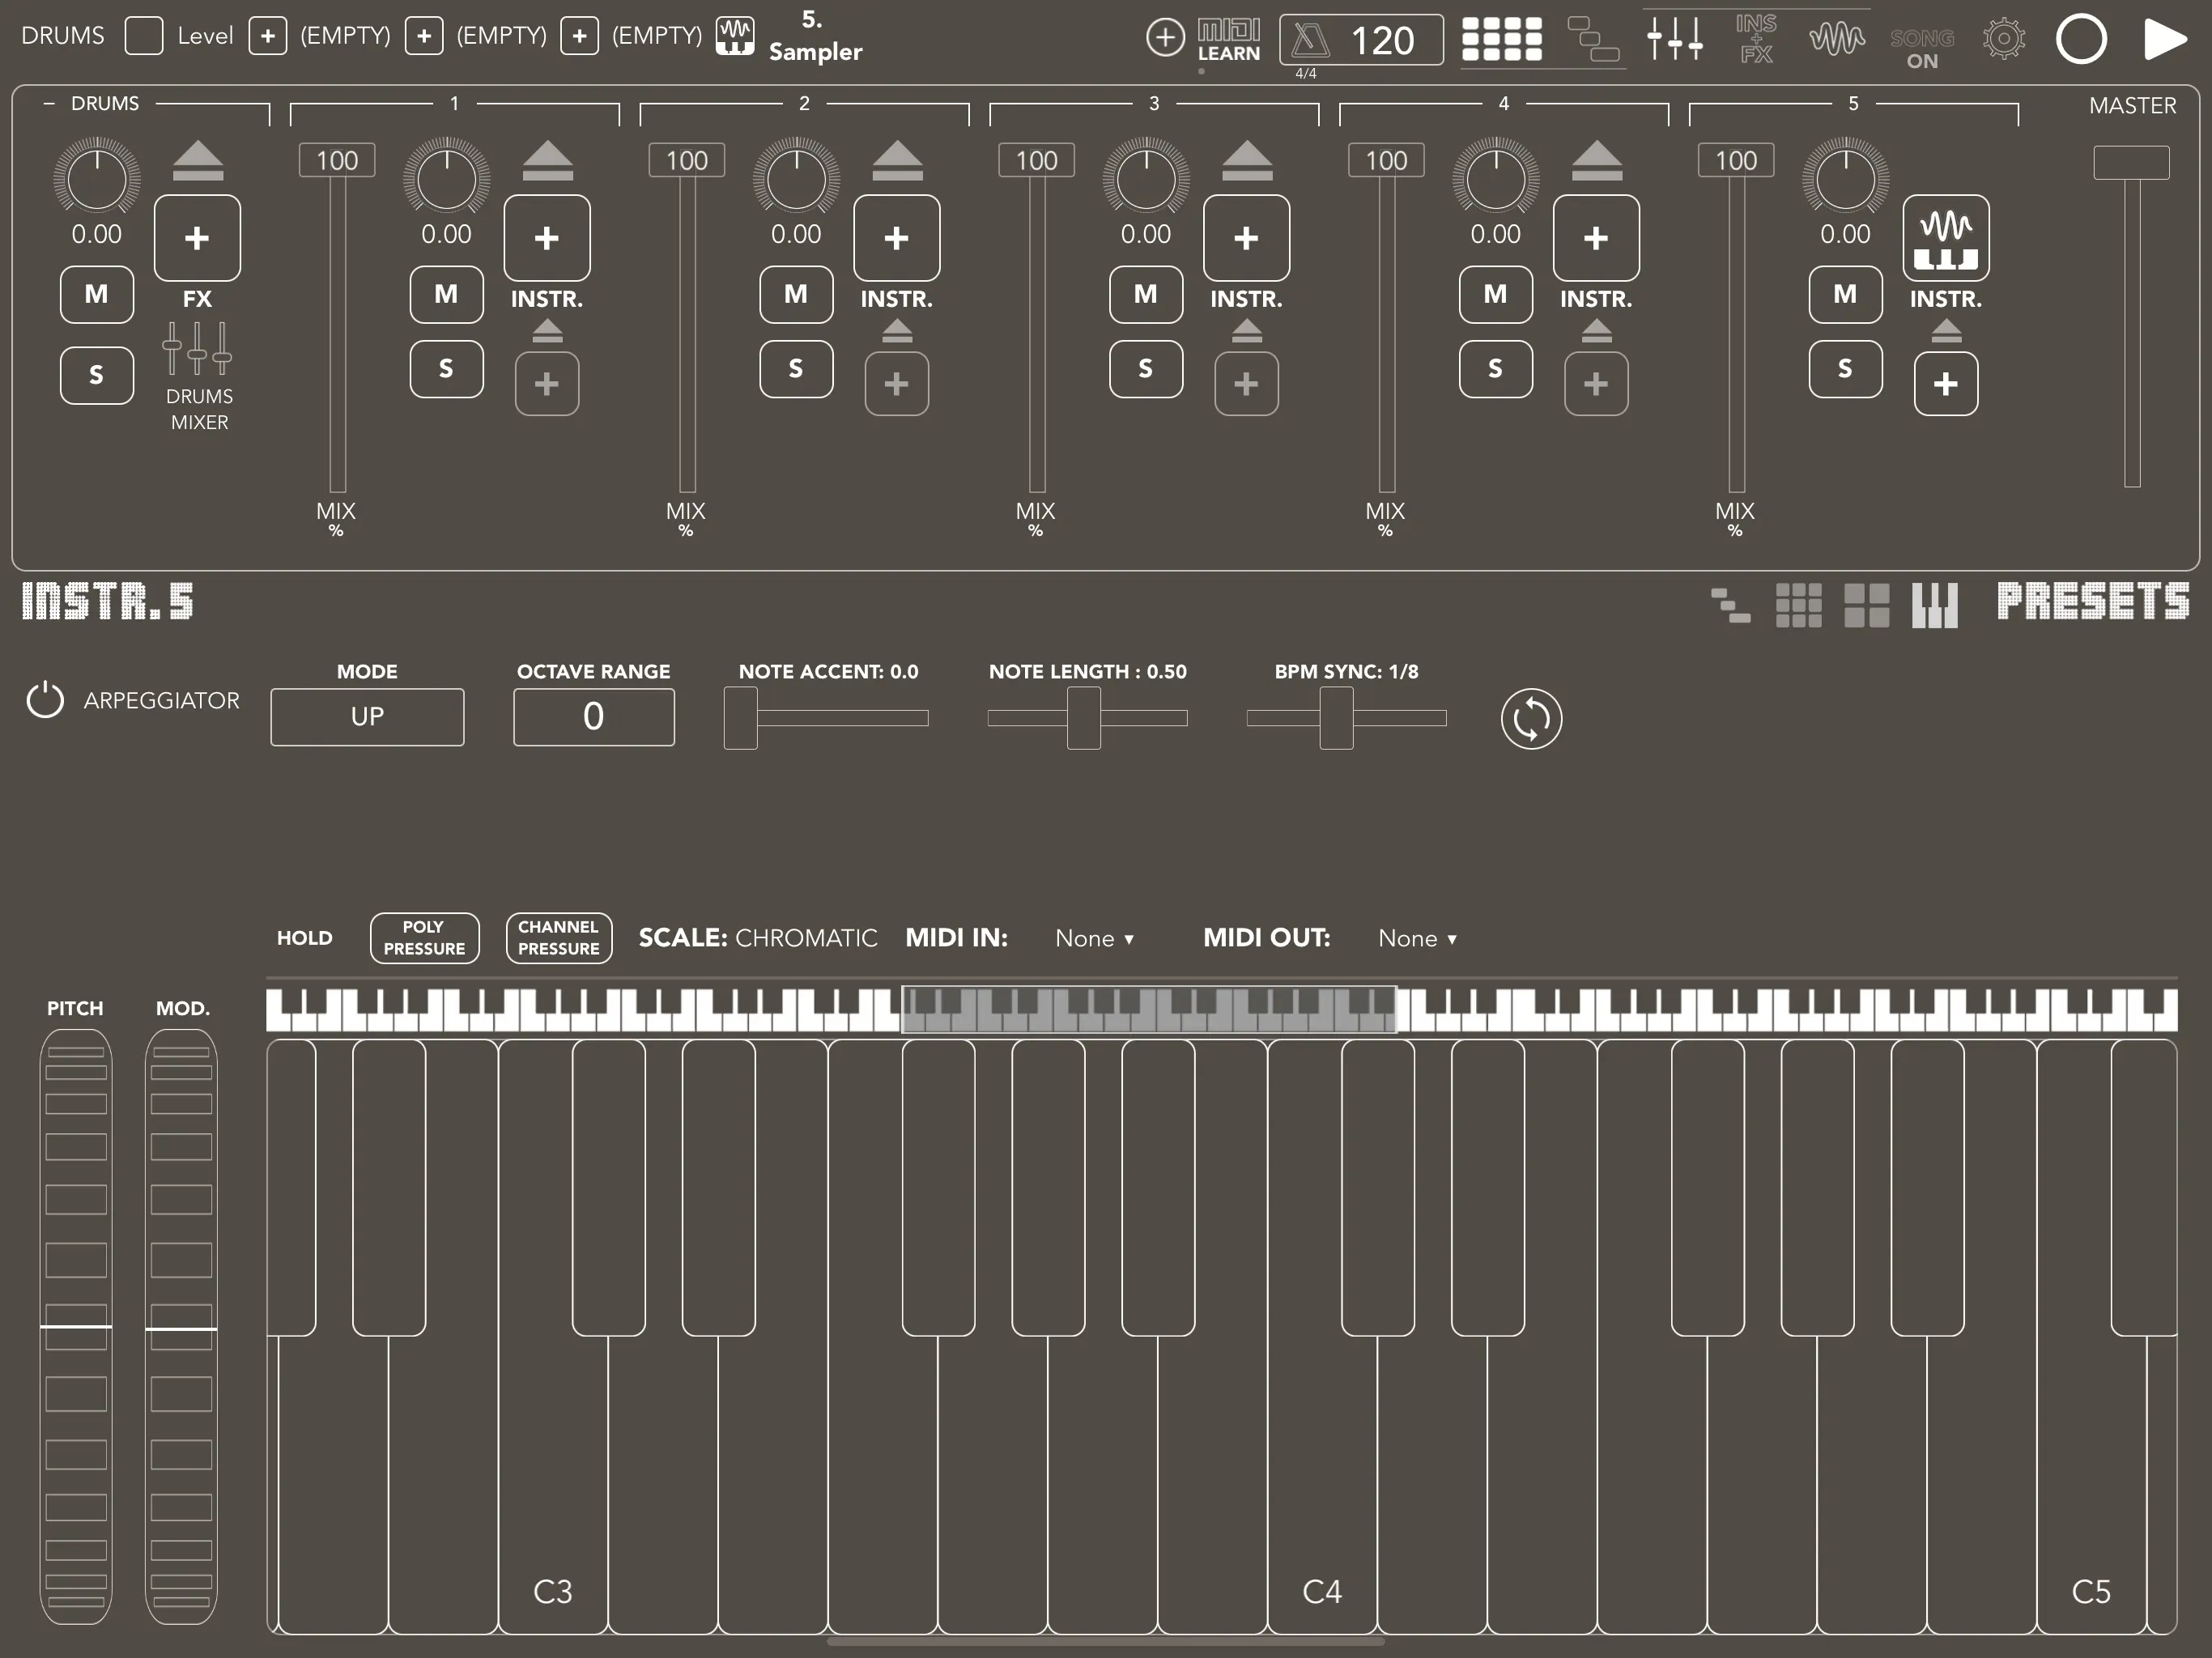
Task: Enable POLY PRESSURE button
Action: [424, 938]
